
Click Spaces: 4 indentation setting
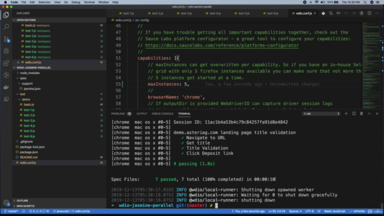coord(295,211)
